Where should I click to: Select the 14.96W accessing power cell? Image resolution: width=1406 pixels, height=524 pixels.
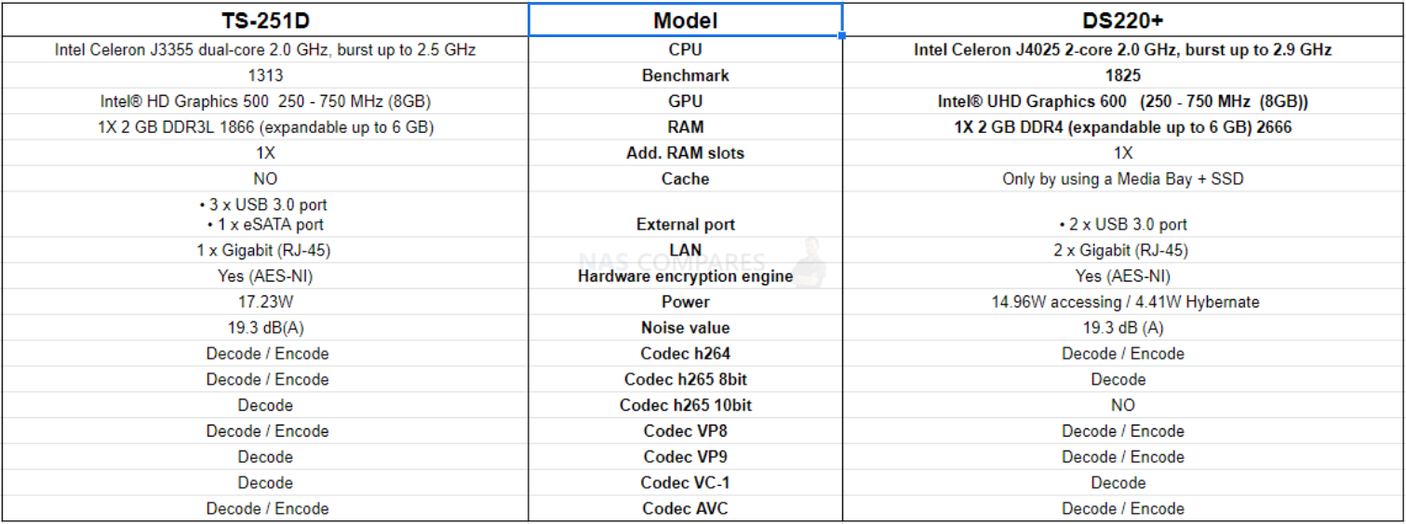[1123, 302]
